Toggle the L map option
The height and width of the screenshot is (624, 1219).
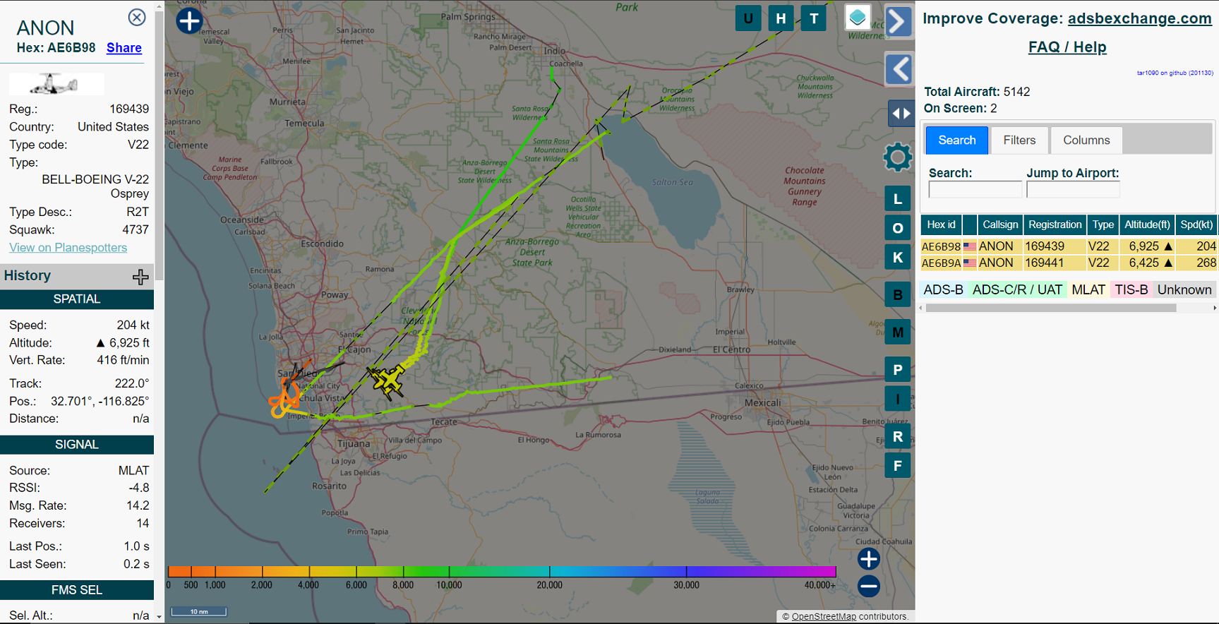898,198
